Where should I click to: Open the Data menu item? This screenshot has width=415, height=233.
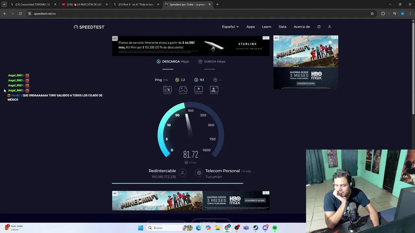[x=282, y=27]
